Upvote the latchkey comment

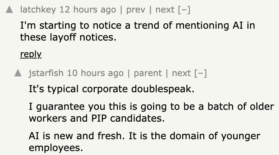pos(10,10)
